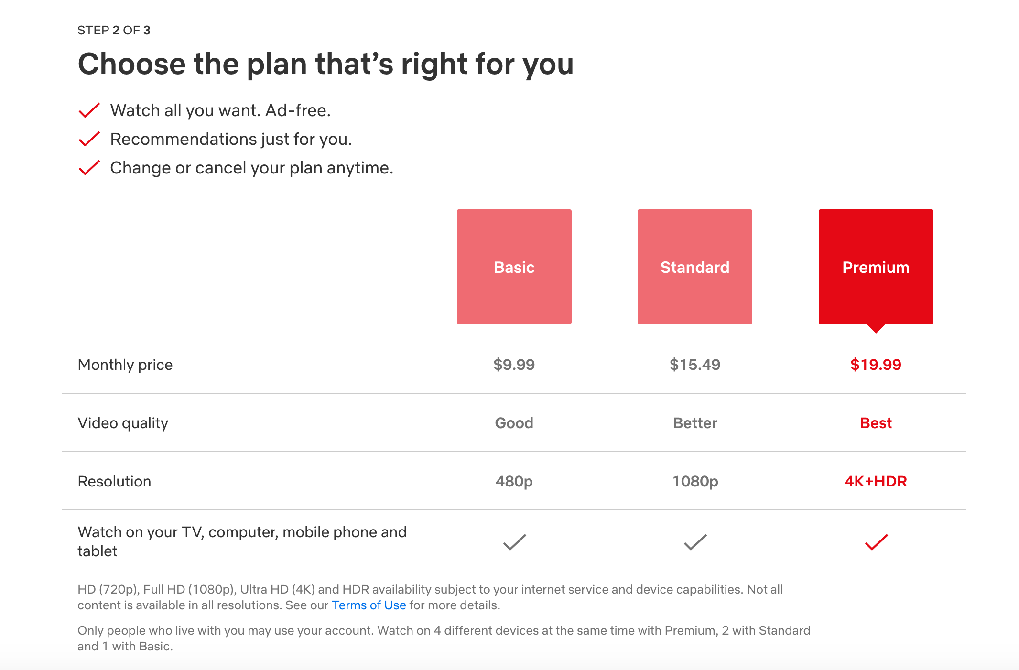
Task: Click the checkmark next to "Recommendations just for you"
Action: coord(88,139)
